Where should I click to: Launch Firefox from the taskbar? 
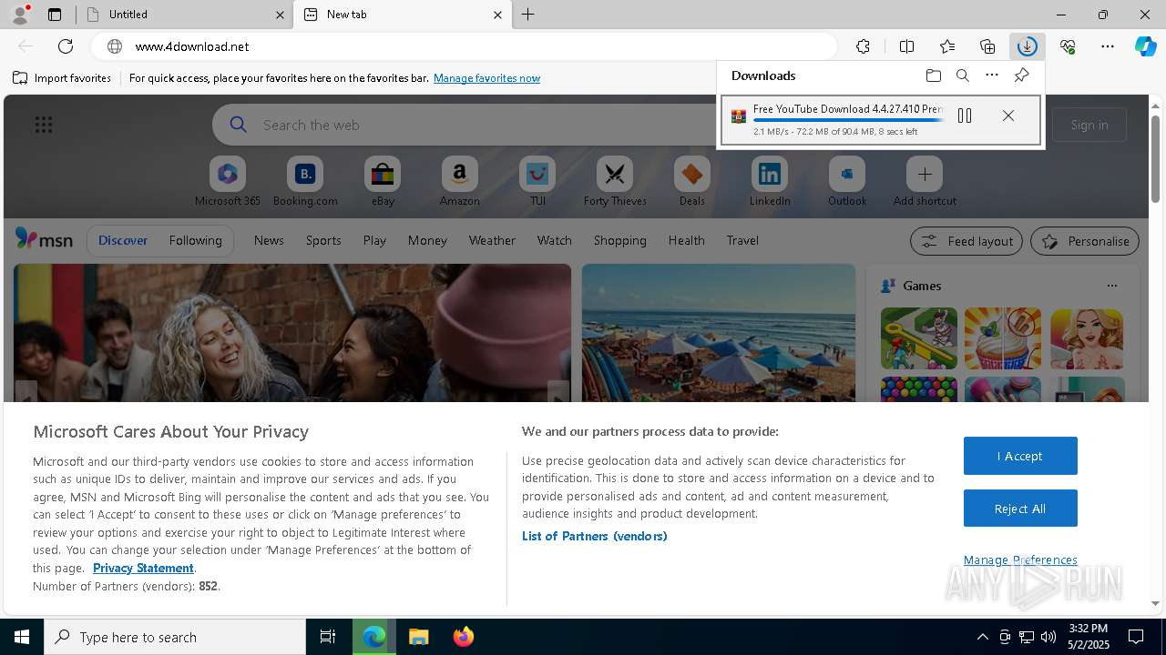(x=463, y=637)
